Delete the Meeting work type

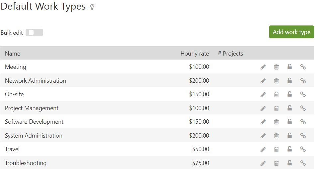[x=276, y=67]
